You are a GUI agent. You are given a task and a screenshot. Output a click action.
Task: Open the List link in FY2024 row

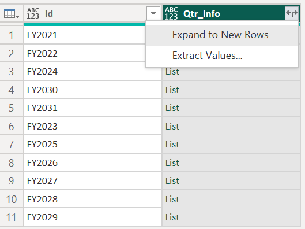click(x=172, y=72)
